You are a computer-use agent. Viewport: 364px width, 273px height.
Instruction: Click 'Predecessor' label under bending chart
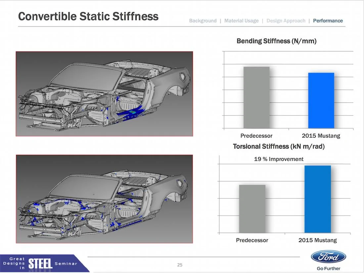[x=256, y=136]
